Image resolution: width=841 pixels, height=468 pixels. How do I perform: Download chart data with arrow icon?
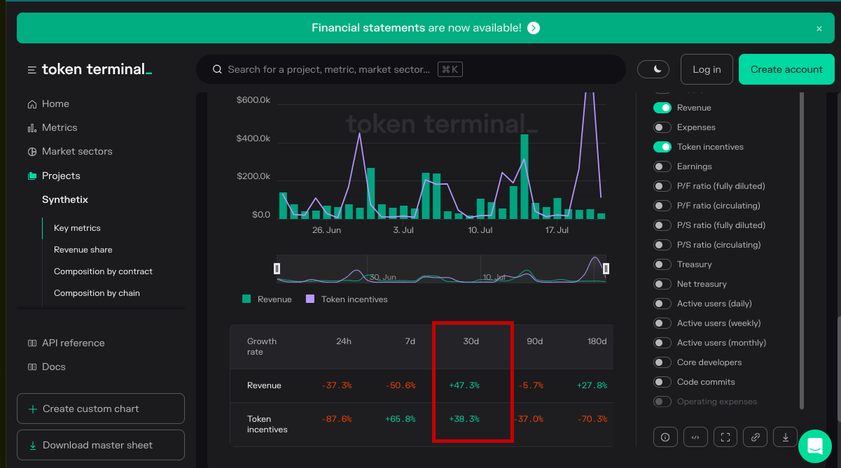786,437
